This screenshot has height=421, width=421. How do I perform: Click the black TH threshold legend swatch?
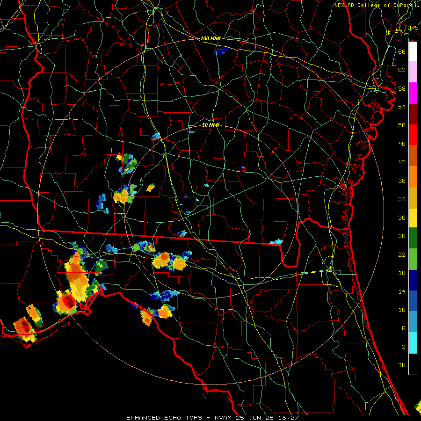point(413,364)
